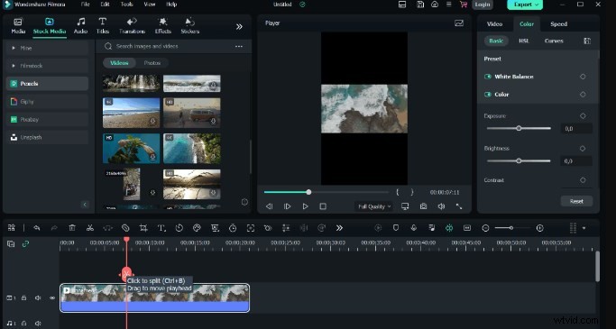Click the Play button in player

[x=305, y=206]
